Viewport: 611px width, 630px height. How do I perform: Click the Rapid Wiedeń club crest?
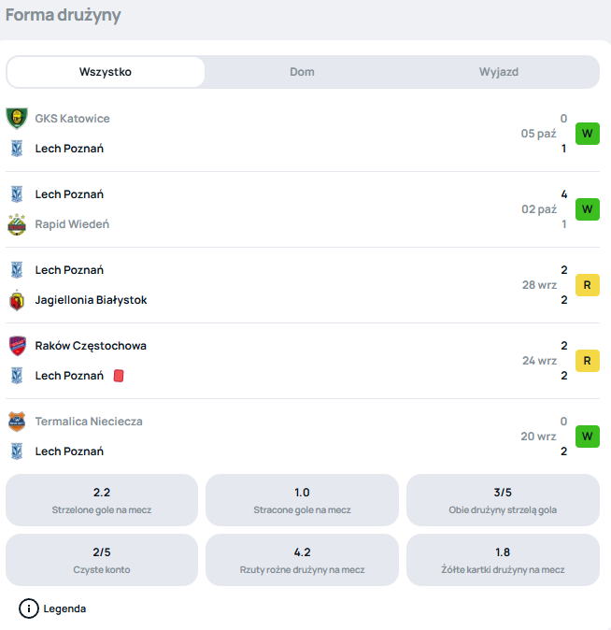16,224
